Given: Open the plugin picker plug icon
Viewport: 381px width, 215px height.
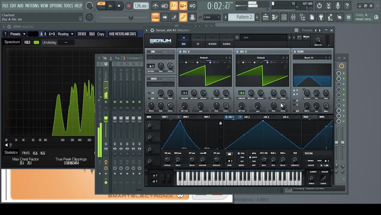Looking at the screenshot, I should click(x=321, y=17).
